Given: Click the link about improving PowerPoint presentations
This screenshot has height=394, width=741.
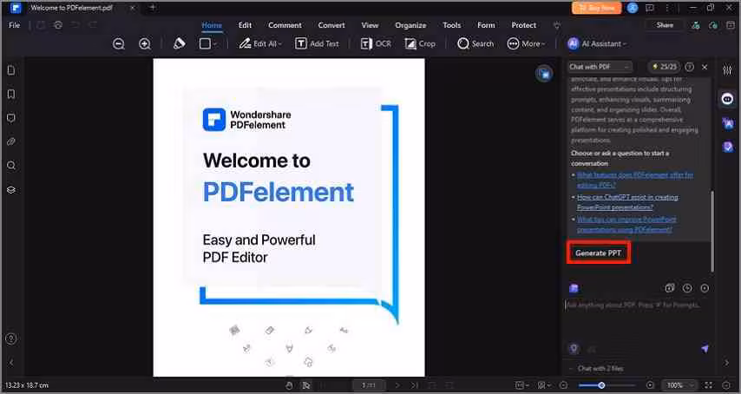Looking at the screenshot, I should click(626, 225).
